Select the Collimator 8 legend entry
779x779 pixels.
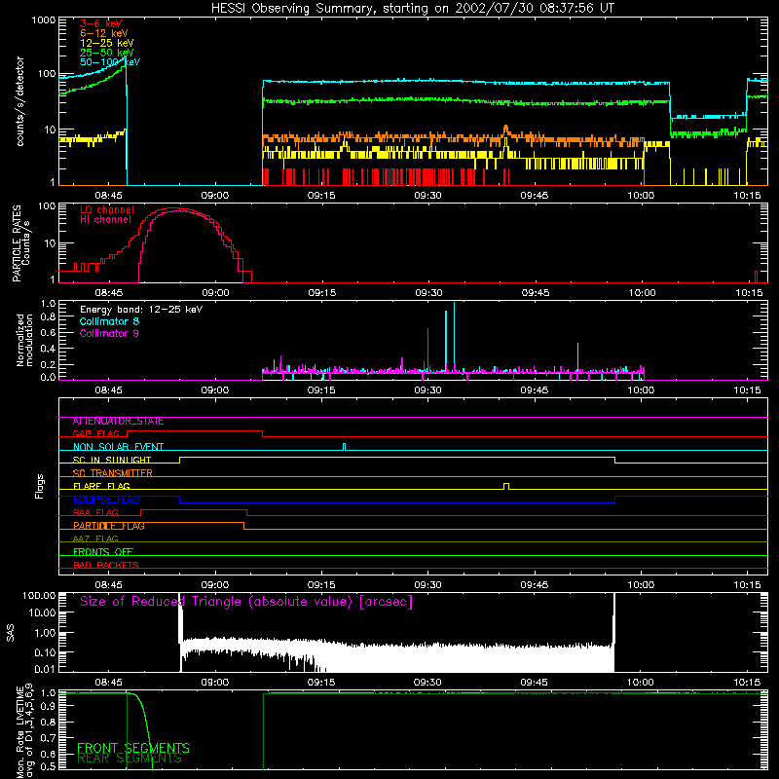click(x=109, y=321)
